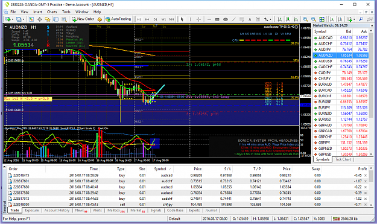Image resolution: width=377 pixels, height=224 pixels.
Task: Open the search magnifier icon
Action: (361, 19)
